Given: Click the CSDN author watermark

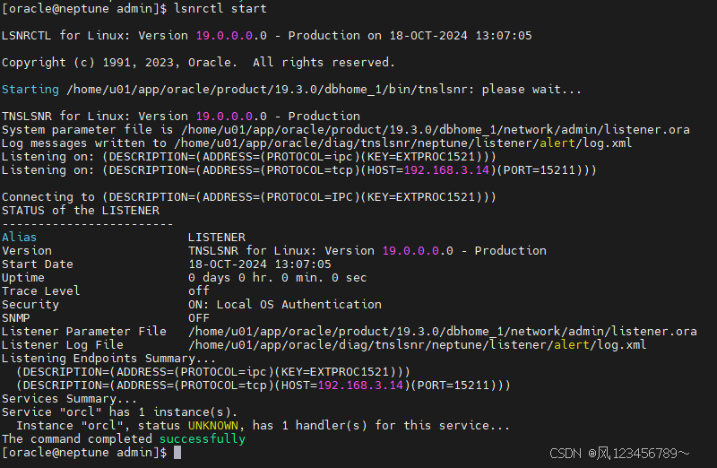Looking at the screenshot, I should [x=632, y=455].
